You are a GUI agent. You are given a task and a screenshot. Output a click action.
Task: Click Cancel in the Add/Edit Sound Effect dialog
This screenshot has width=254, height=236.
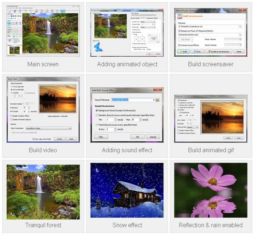click(153, 137)
